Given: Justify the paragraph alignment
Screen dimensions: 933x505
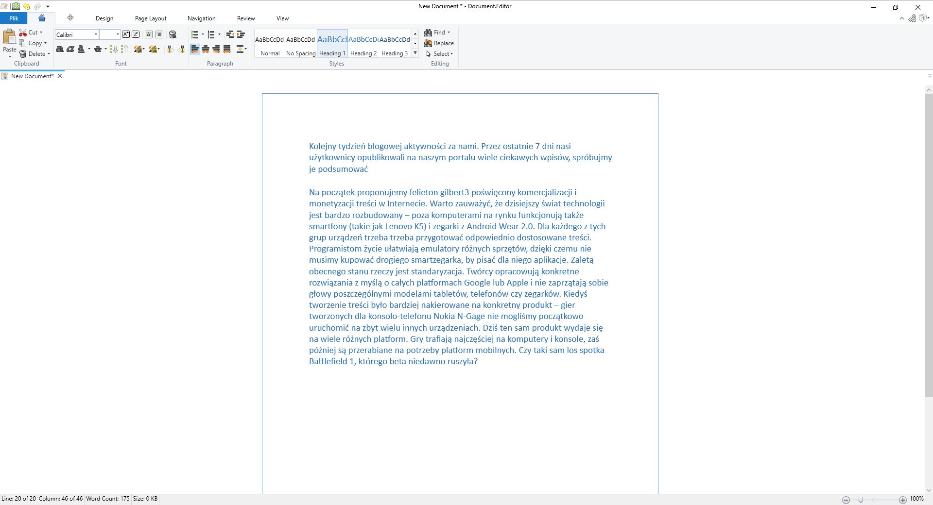Looking at the screenshot, I should click(227, 49).
